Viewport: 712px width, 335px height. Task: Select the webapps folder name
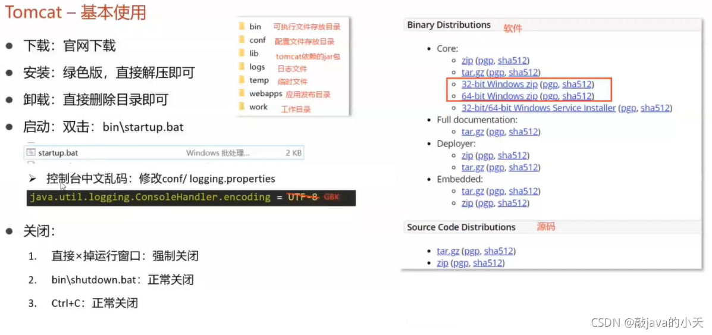point(266,93)
